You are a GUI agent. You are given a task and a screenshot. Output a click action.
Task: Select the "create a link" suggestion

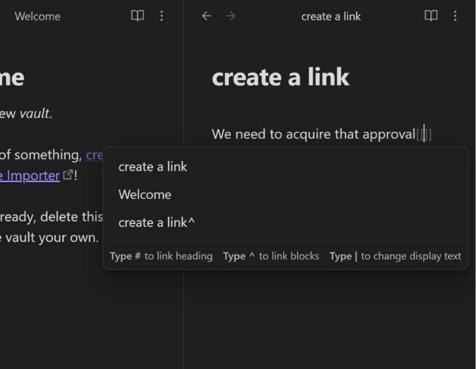[152, 167]
